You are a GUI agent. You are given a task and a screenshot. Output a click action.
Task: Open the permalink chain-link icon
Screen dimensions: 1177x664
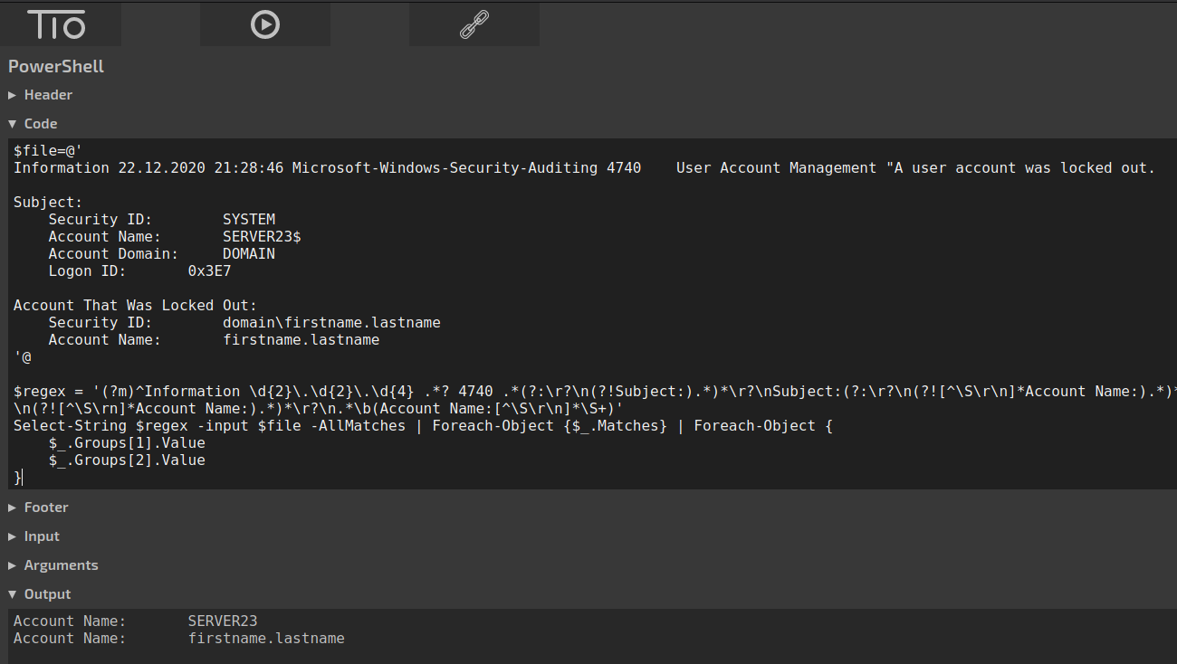pyautogui.click(x=474, y=24)
